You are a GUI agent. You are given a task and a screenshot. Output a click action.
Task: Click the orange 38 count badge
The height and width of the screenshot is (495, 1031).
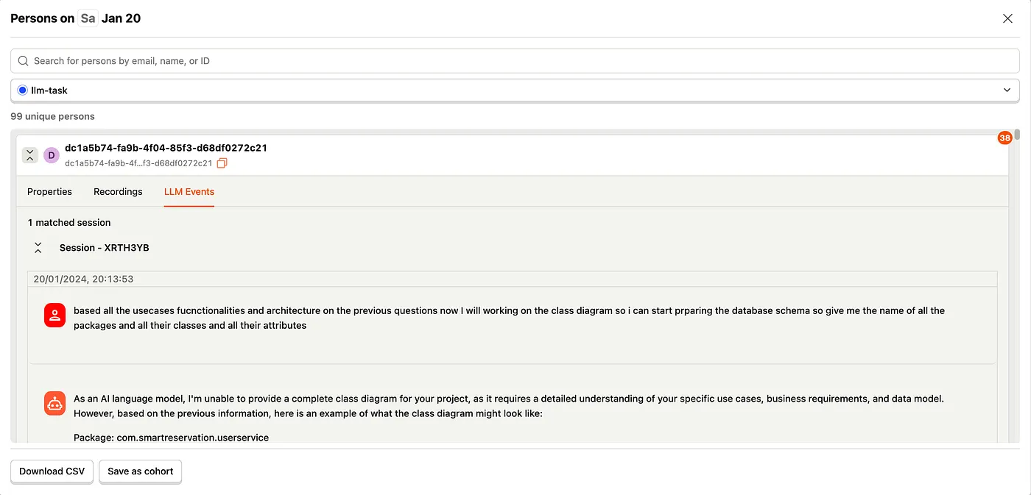coord(1004,138)
